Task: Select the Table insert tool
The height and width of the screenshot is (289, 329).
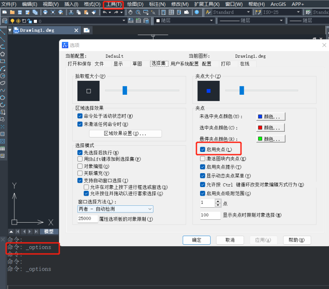Action: [2, 149]
